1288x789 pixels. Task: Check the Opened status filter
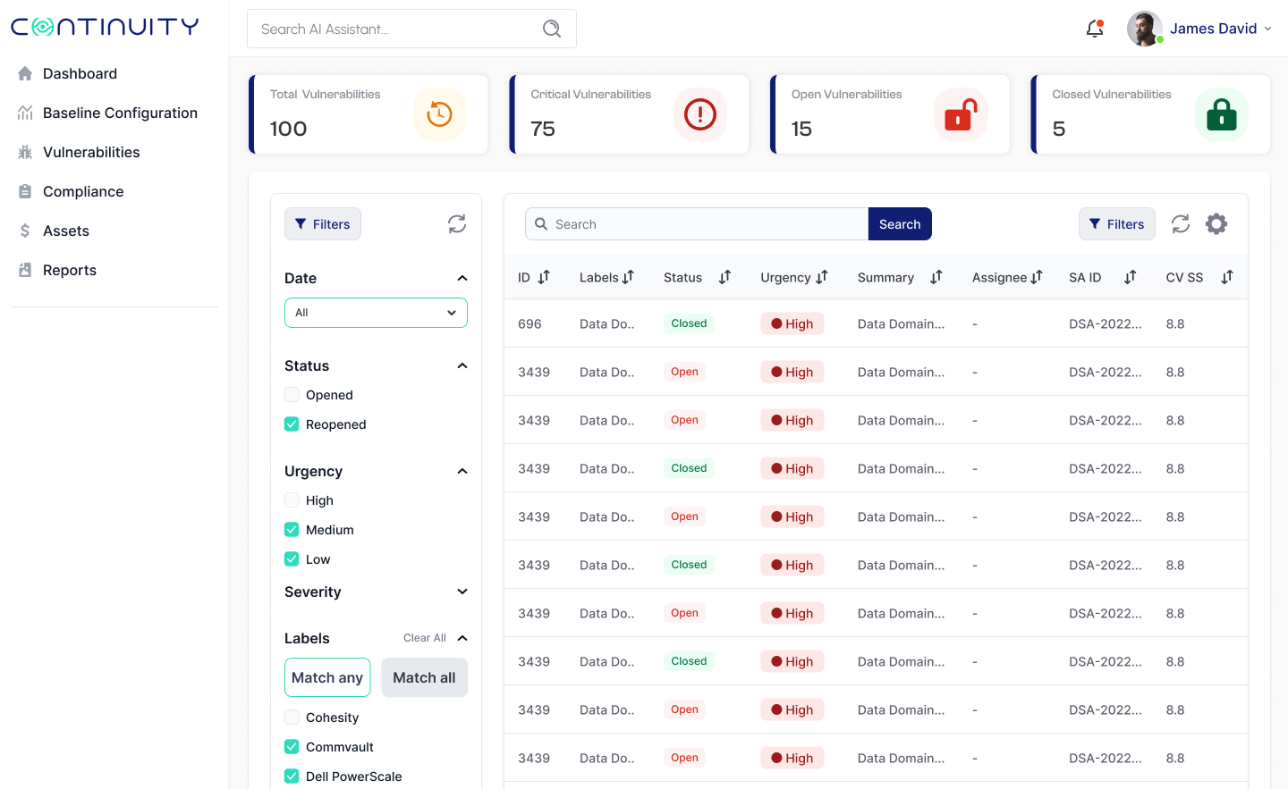coord(292,394)
